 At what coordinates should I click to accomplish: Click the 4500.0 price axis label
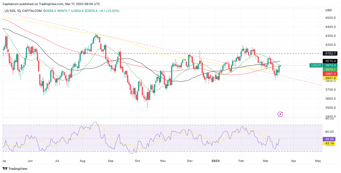coord(331,18)
